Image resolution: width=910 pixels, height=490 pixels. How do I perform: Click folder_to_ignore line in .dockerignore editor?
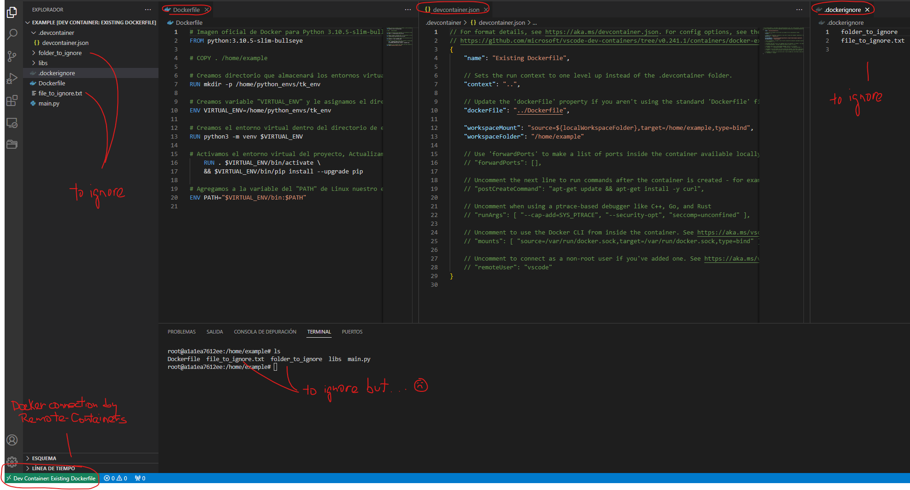coord(869,32)
